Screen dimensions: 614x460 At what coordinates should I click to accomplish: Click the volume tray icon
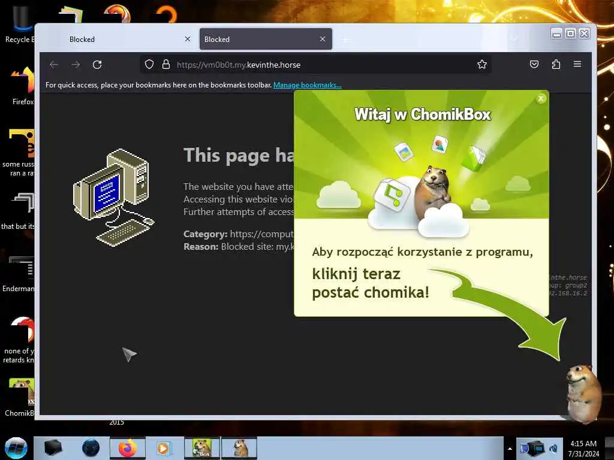tap(554, 448)
